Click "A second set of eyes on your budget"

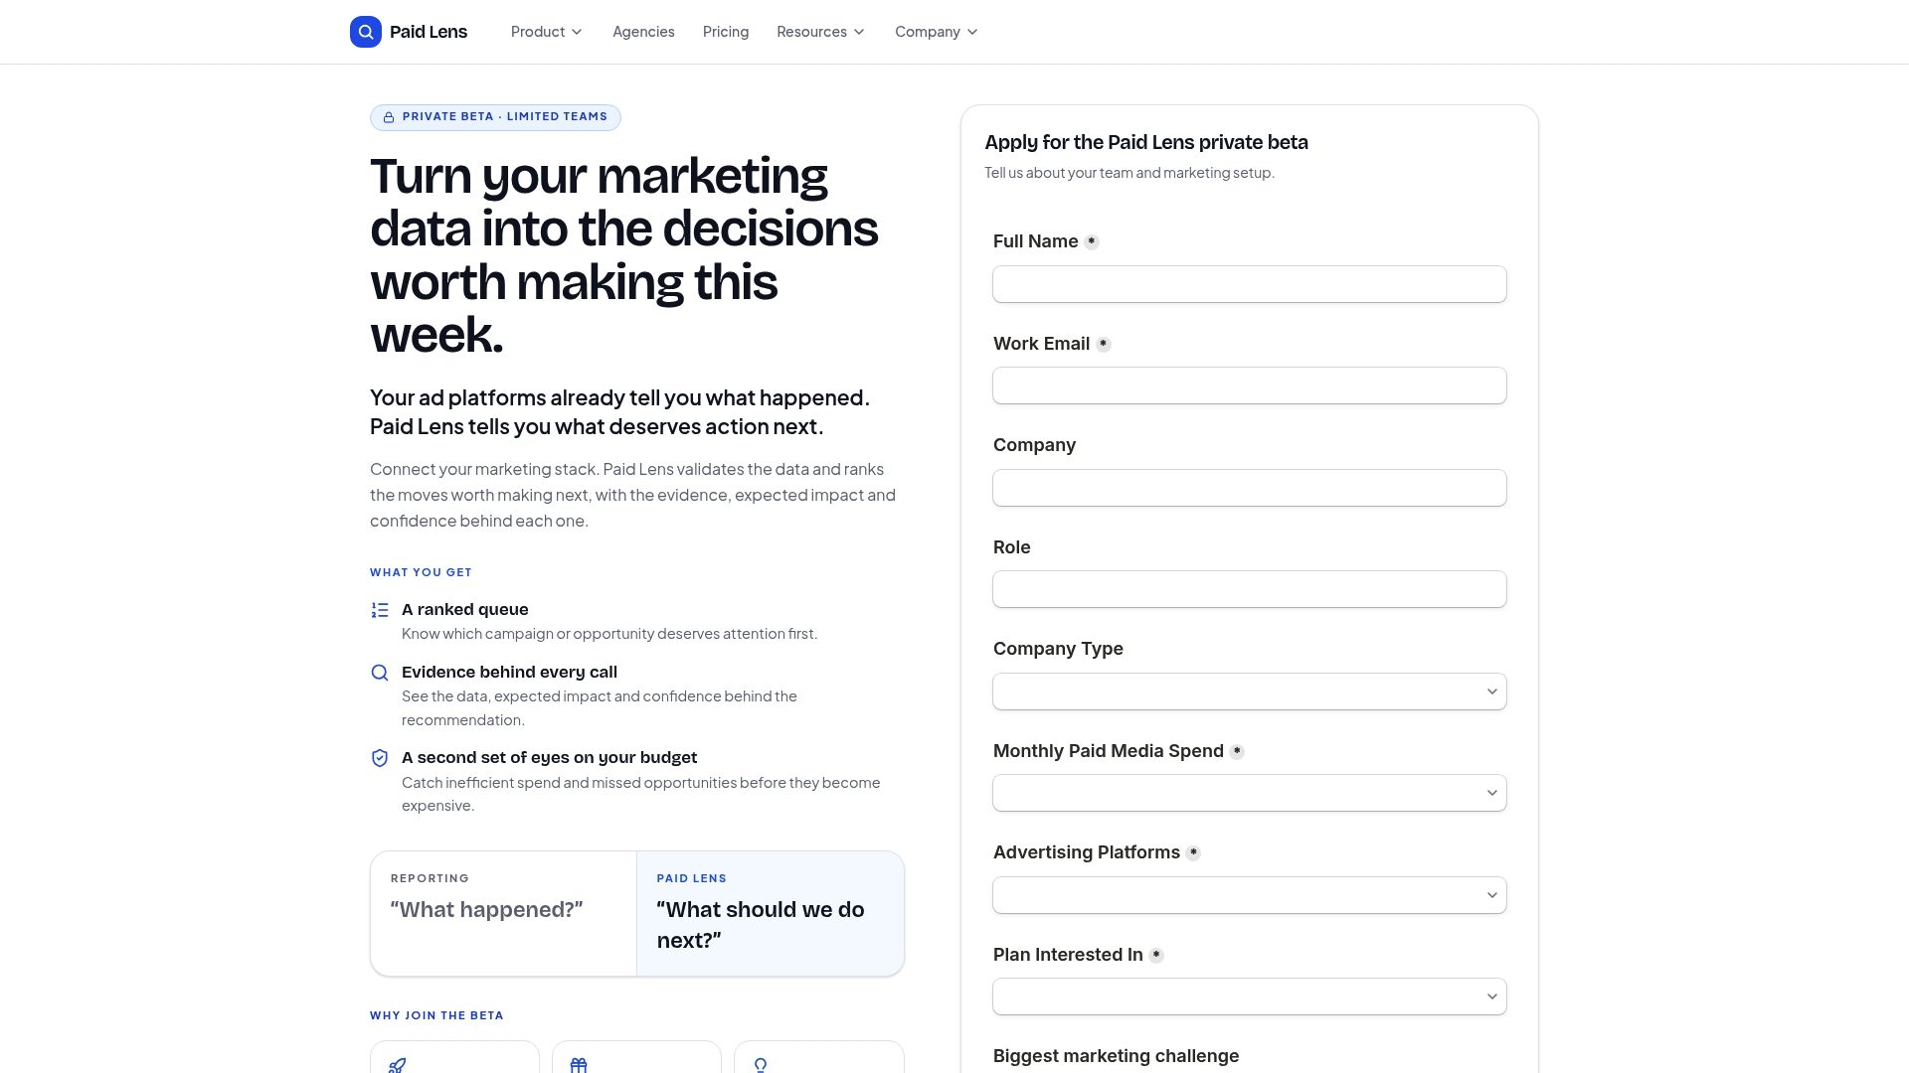549,758
